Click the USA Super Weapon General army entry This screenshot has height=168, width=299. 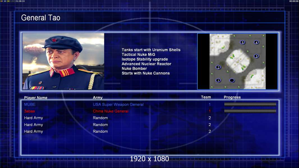[118, 104]
